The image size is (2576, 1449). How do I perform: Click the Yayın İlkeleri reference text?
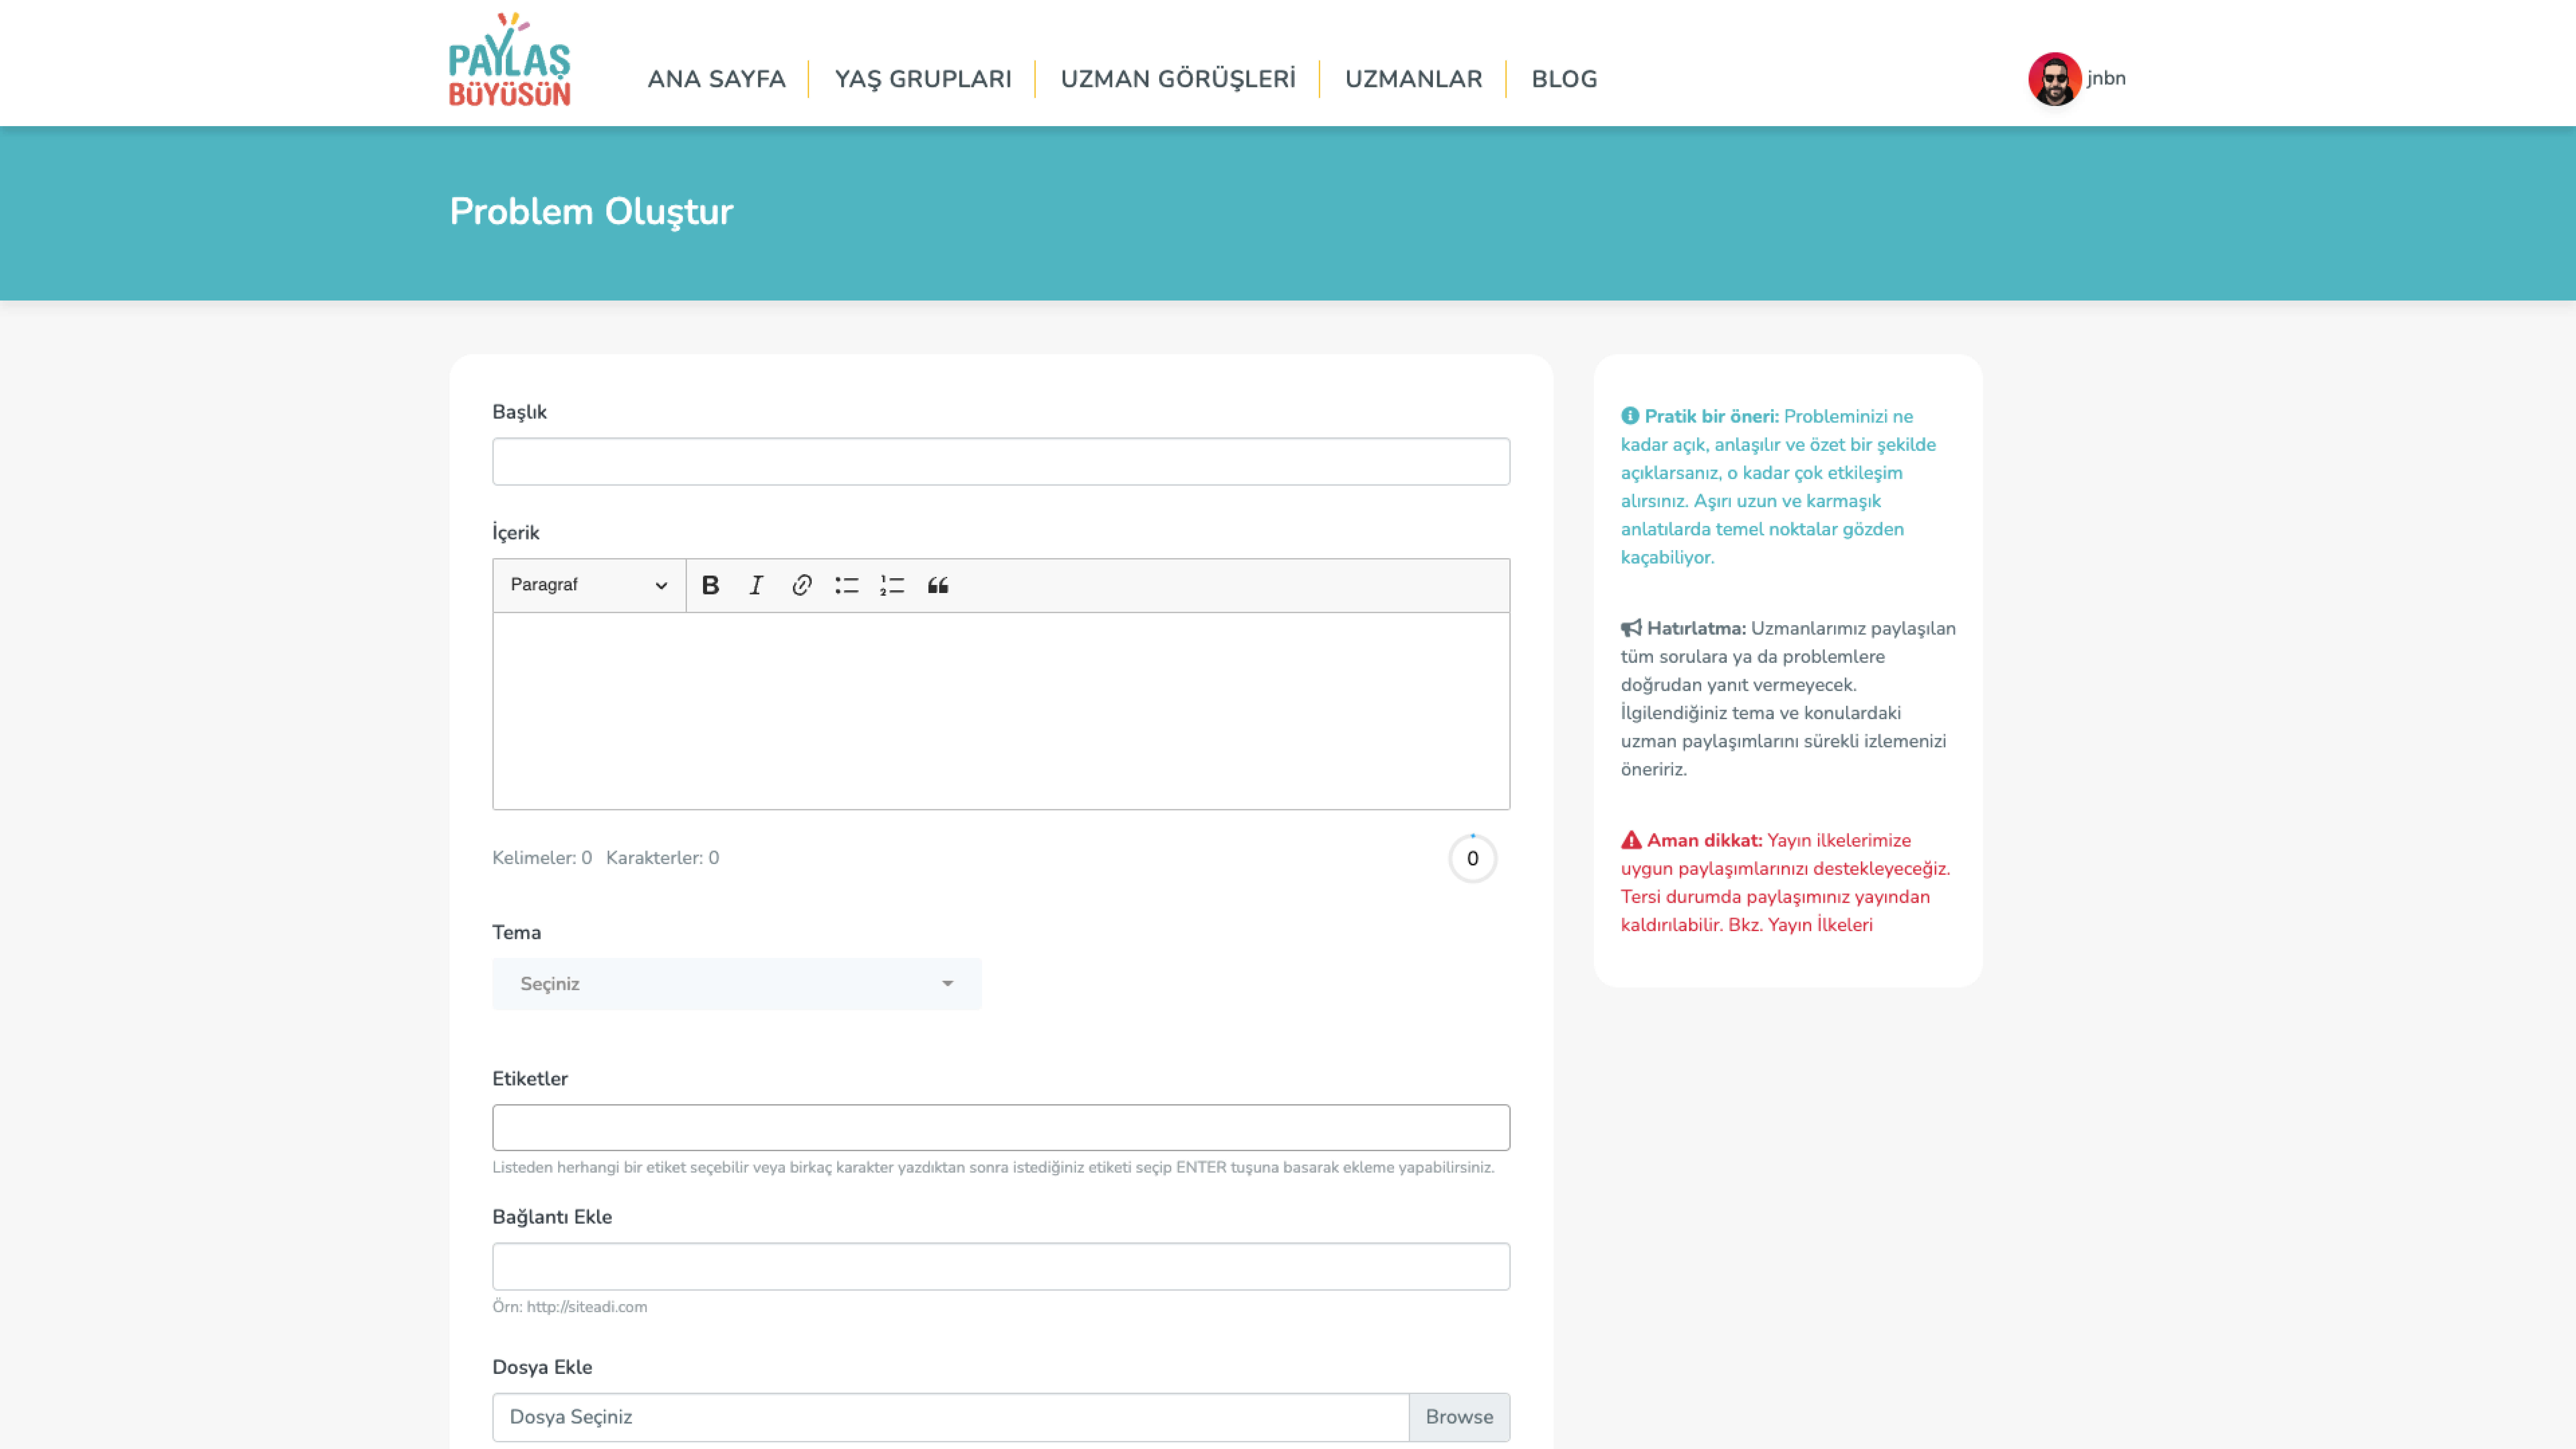(1820, 925)
